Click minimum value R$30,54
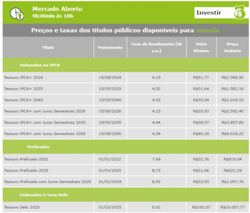This screenshot has height=213, width=250. pyautogui.click(x=201, y=100)
